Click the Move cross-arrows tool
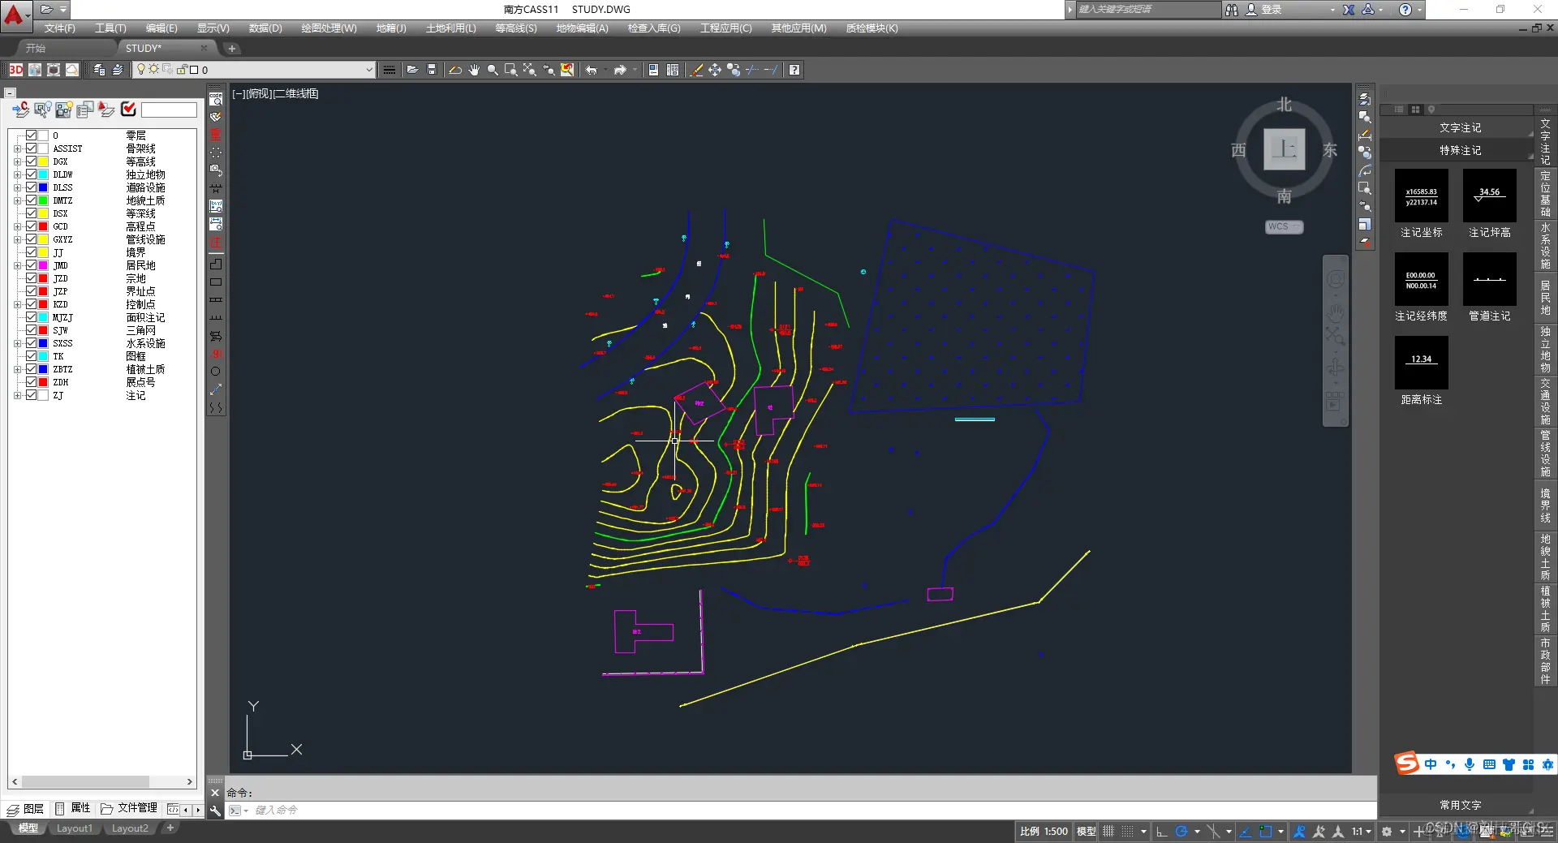Image resolution: width=1558 pixels, height=843 pixels. (715, 70)
